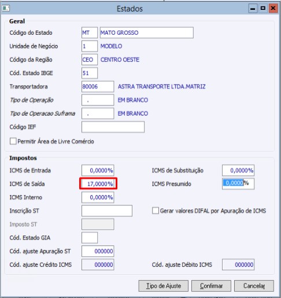
Task: Cancel using the Cancelar button
Action: pyautogui.click(x=254, y=286)
